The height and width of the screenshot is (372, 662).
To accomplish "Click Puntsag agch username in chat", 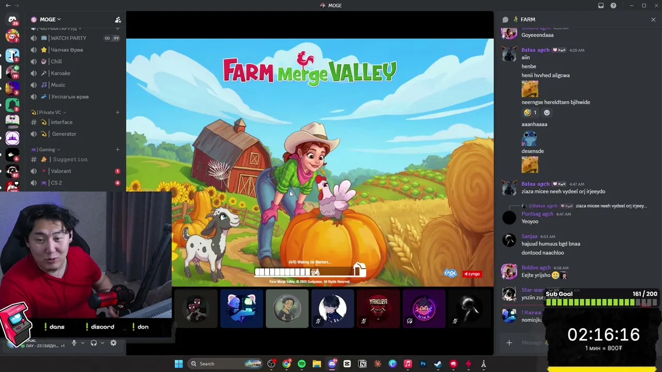I will click(x=537, y=214).
